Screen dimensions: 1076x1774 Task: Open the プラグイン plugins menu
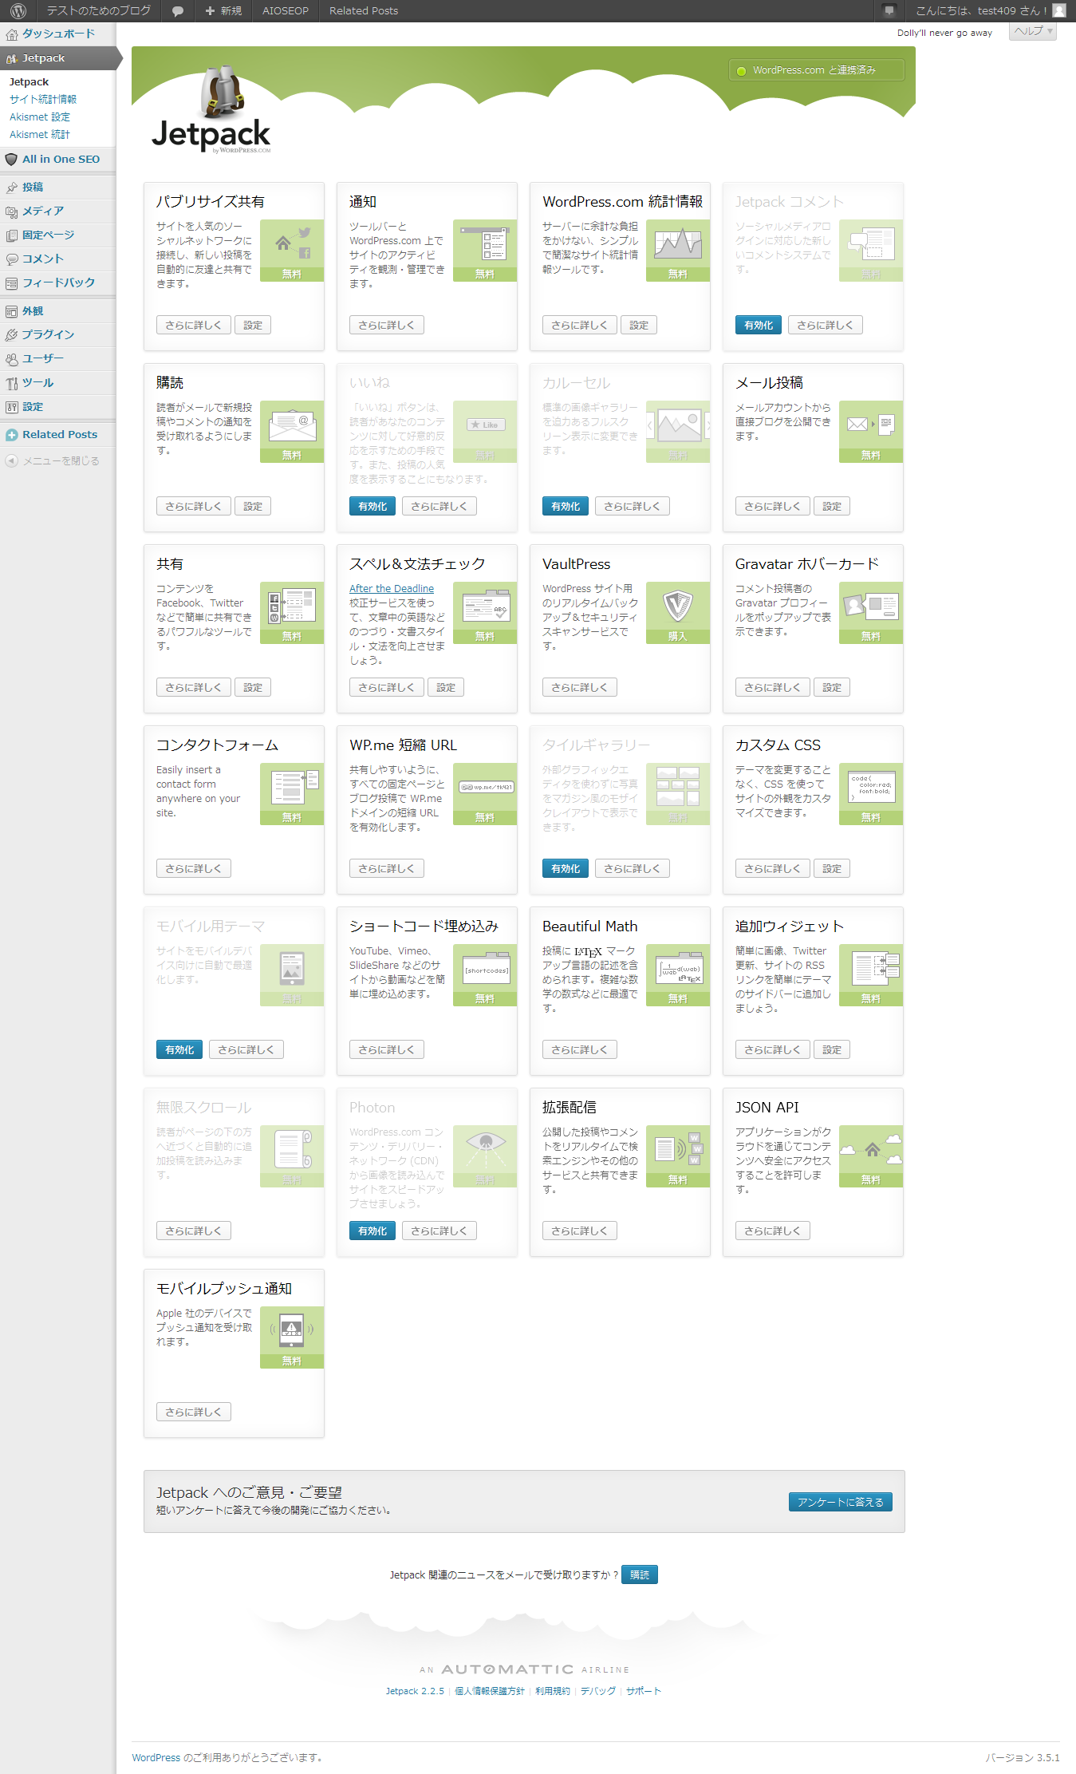[x=58, y=334]
